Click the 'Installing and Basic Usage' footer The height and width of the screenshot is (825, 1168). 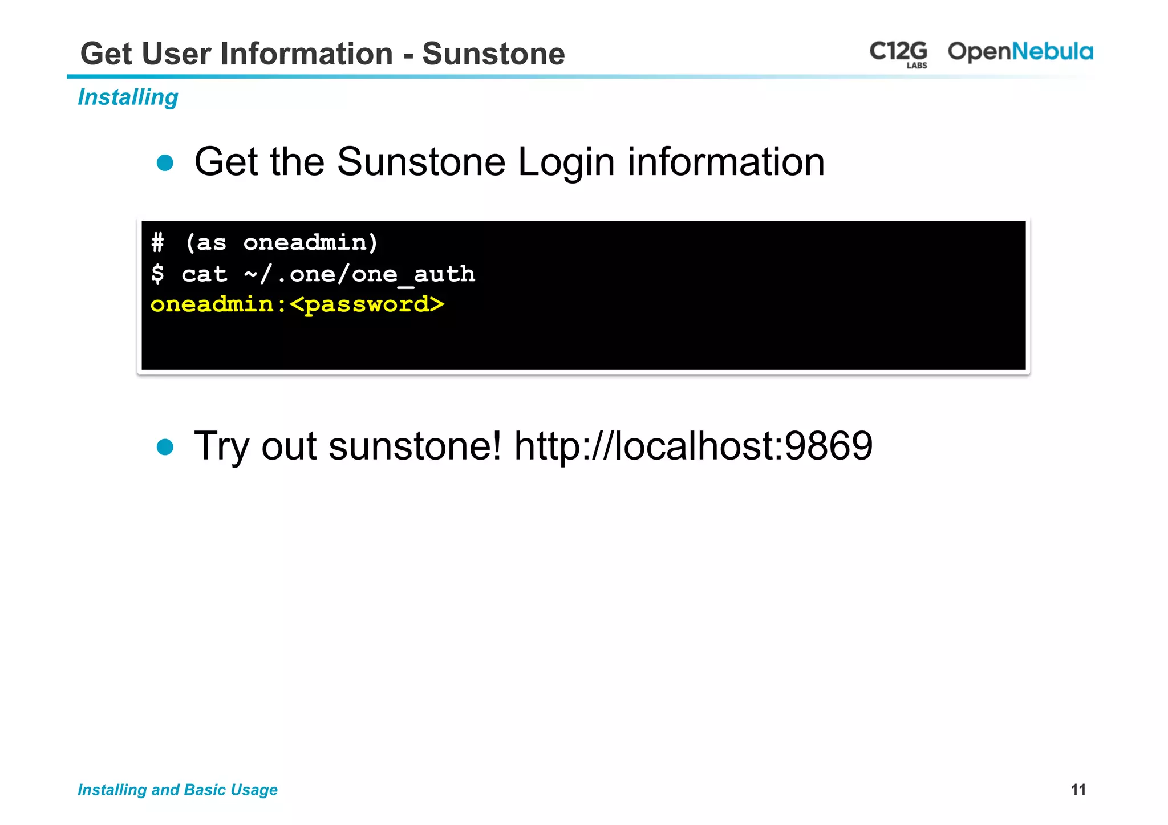(177, 790)
